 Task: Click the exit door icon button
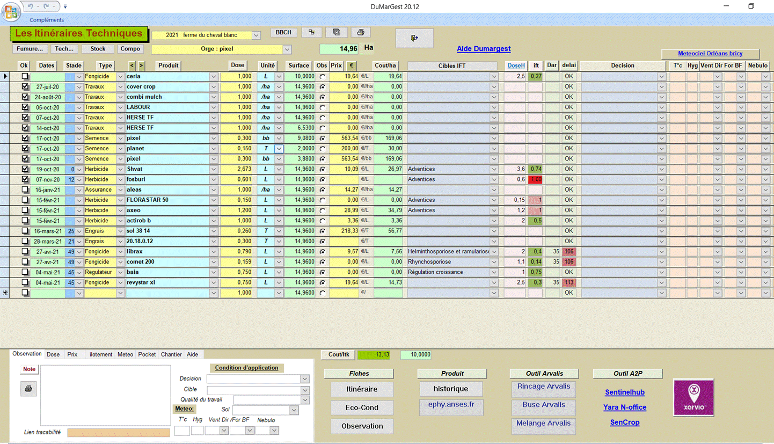414,38
